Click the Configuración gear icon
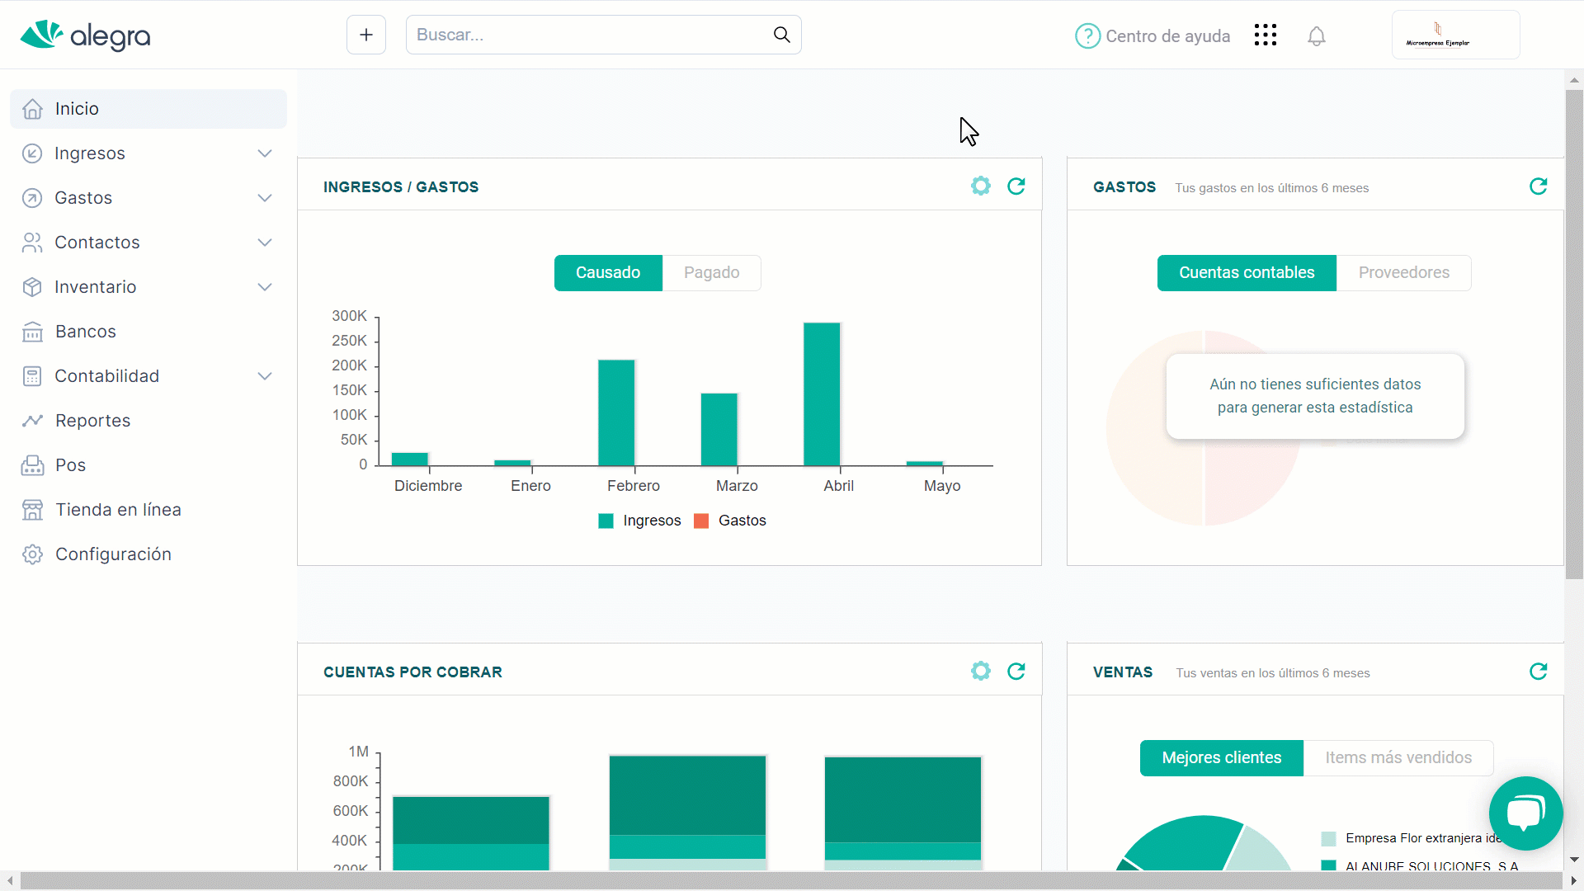Screen dimensions: 1584x891 [x=32, y=554]
